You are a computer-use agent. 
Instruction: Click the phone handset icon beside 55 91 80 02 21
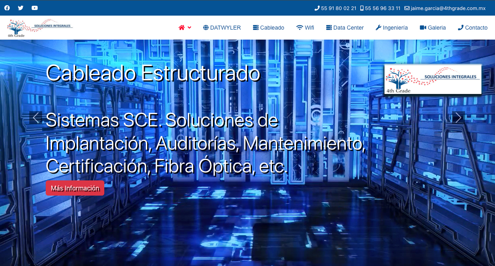point(317,8)
